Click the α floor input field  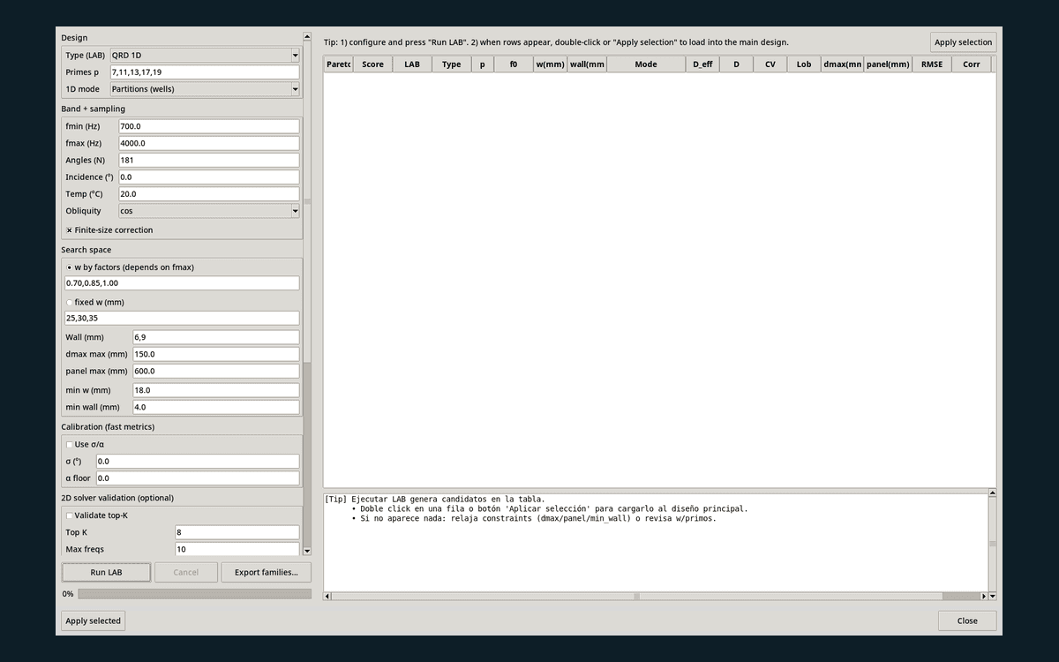coord(198,478)
